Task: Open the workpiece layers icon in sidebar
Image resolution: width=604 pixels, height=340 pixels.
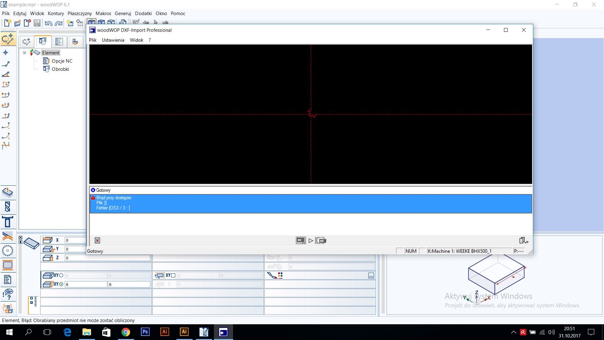Action: (8, 192)
